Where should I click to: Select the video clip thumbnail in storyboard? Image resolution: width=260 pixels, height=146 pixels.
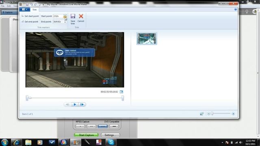coord(147,39)
